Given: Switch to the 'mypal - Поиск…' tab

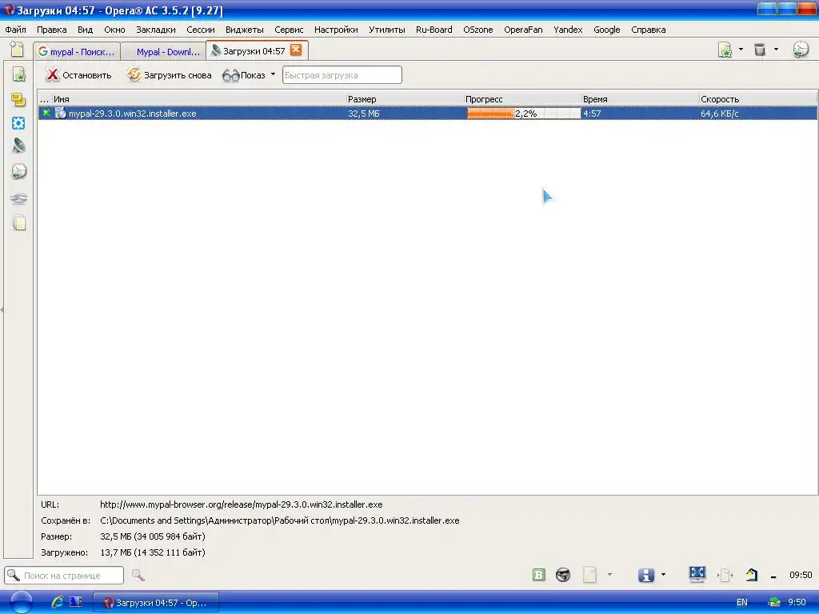Looking at the screenshot, I should tap(77, 51).
